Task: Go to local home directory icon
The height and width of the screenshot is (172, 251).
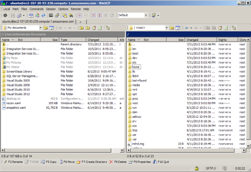Action: [94, 28]
